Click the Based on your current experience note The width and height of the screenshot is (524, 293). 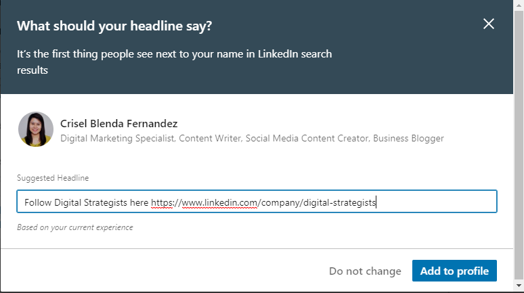74,227
